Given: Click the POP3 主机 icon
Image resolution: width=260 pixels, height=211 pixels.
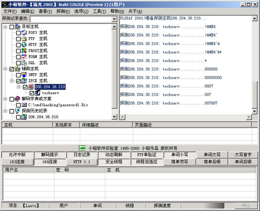Looking at the screenshot, I should pyautogui.click(x=24, y=33).
